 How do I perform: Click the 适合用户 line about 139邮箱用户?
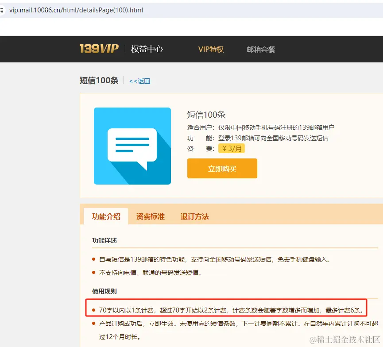[x=261, y=127]
